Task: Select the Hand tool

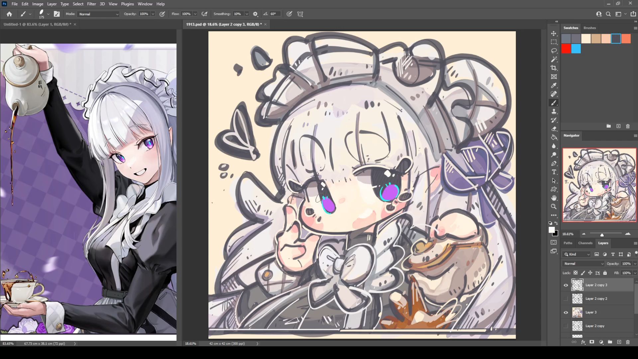Action: click(554, 198)
